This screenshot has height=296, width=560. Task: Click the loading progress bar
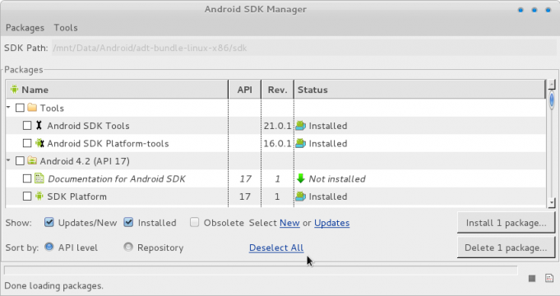point(261,271)
